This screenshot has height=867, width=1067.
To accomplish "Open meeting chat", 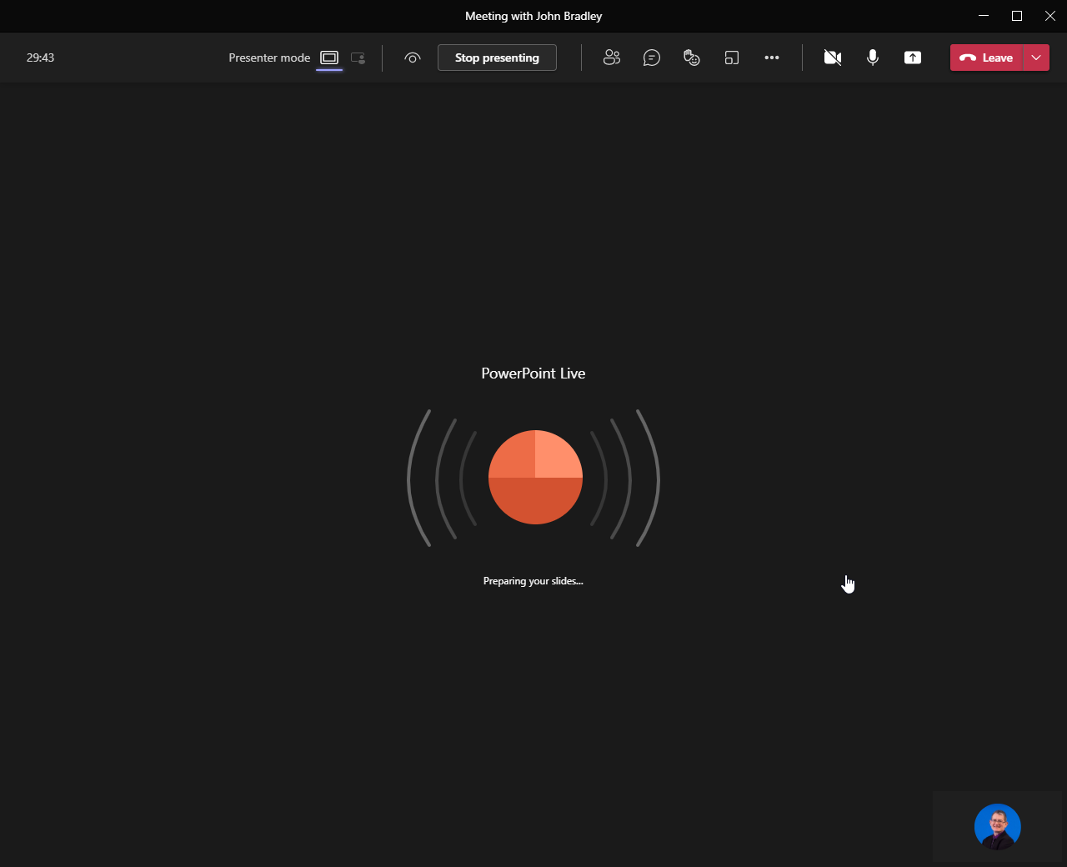I will point(652,58).
